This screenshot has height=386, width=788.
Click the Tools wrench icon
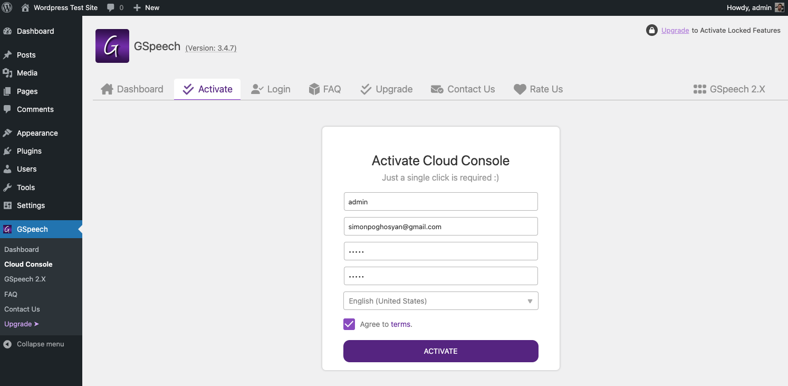tap(7, 187)
